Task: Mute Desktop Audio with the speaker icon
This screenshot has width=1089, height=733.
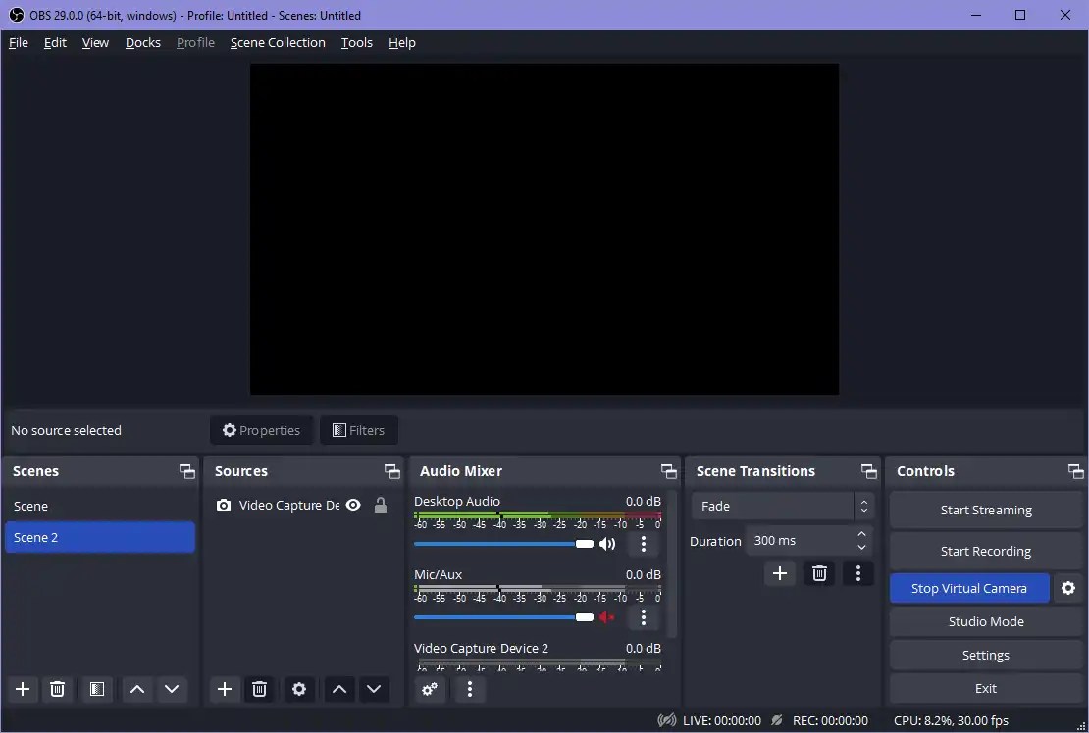Action: 607,543
